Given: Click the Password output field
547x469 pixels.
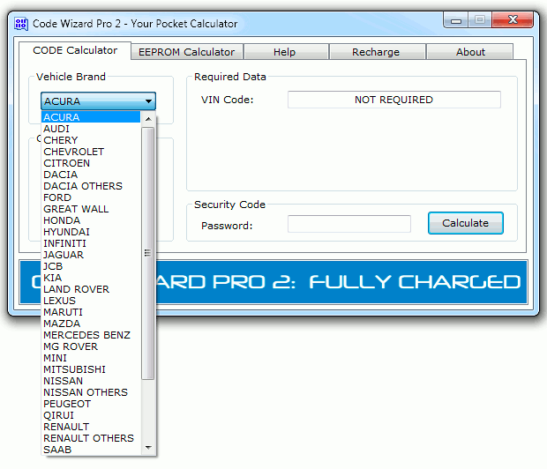Looking at the screenshot, I should (x=348, y=224).
